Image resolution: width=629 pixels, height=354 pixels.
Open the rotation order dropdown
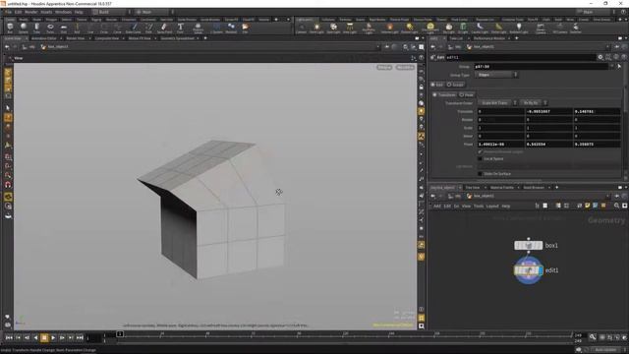click(x=534, y=103)
